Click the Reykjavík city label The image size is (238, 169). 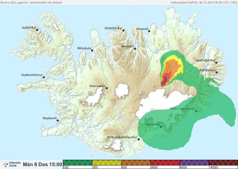tap(50, 118)
